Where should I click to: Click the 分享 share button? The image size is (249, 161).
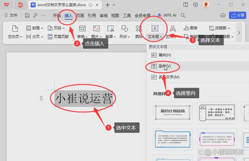click(x=238, y=15)
